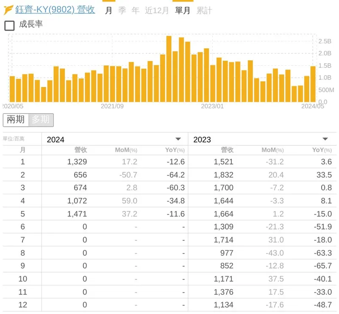This screenshot has width=339, height=314.
Task: Click 2023 MoM value 37.5
Action: (x=276, y=279)
